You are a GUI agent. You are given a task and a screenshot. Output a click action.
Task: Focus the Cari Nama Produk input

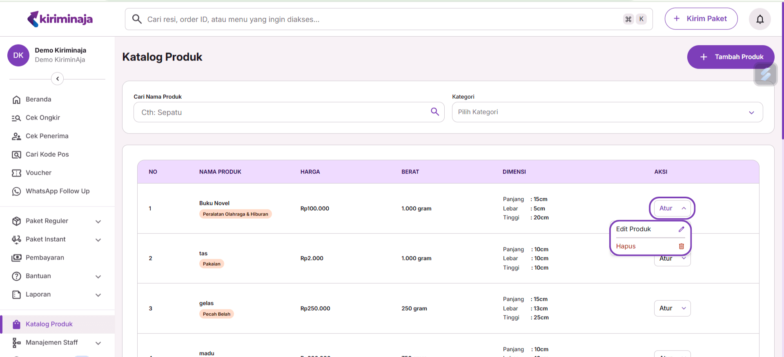[x=282, y=112]
